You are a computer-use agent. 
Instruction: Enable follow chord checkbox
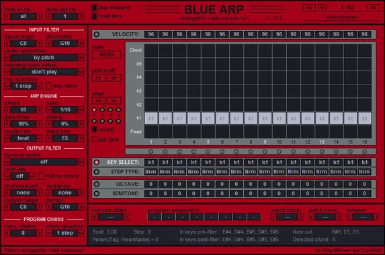tap(41, 176)
